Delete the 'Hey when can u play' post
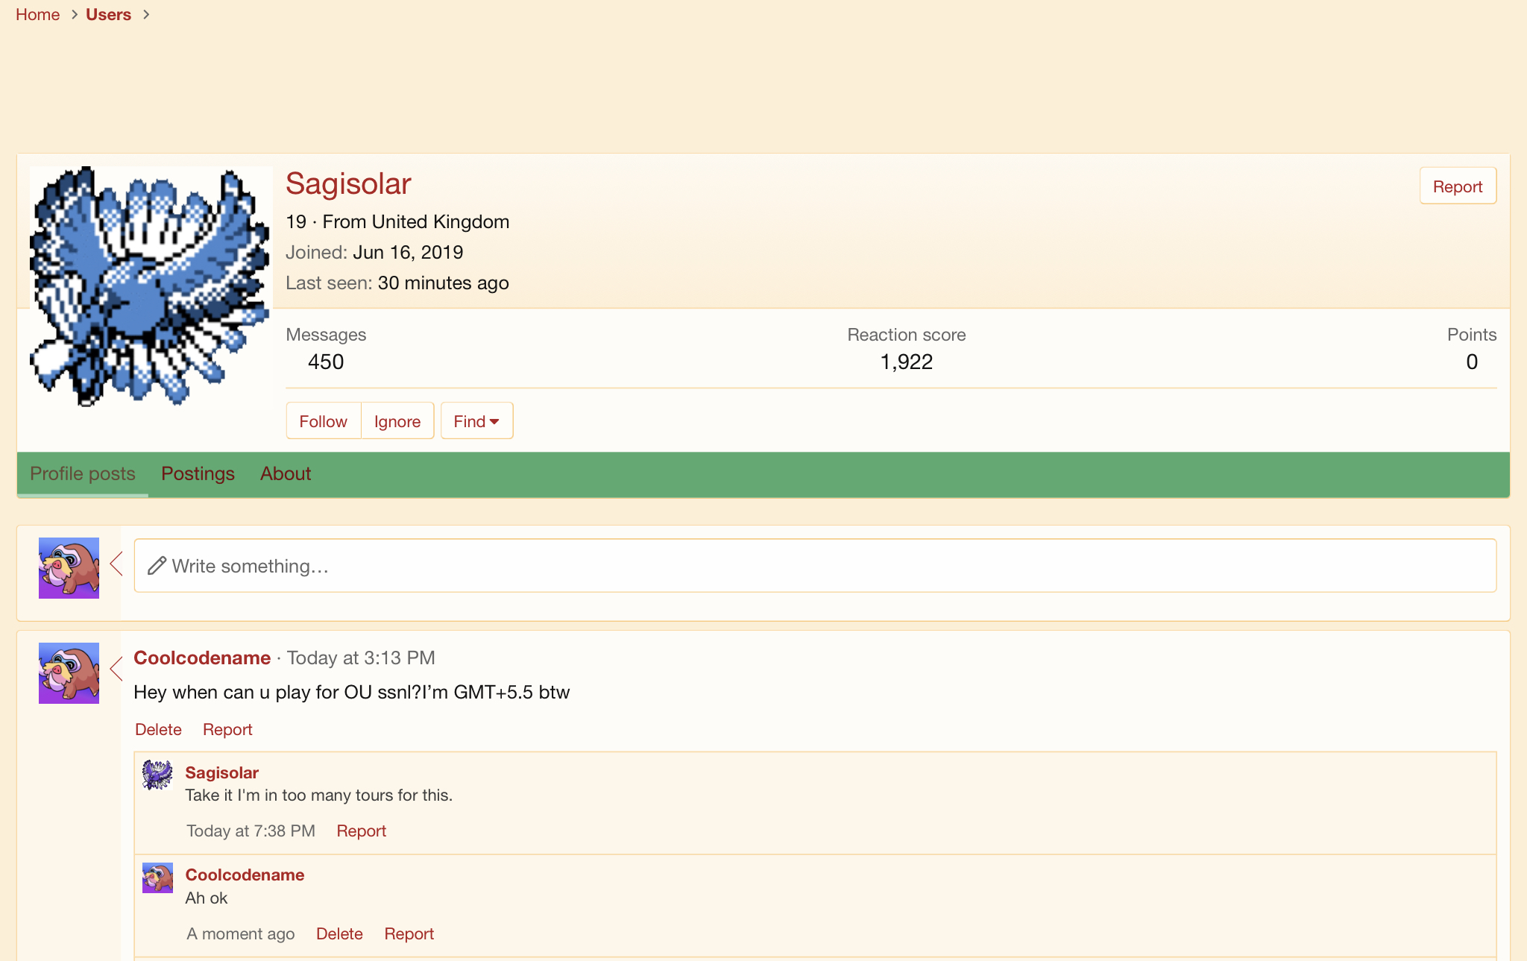Screen dimensions: 1527x961 point(158,729)
